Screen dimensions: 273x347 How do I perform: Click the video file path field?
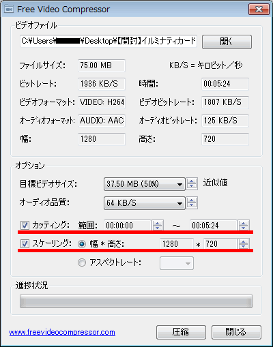pos(109,41)
